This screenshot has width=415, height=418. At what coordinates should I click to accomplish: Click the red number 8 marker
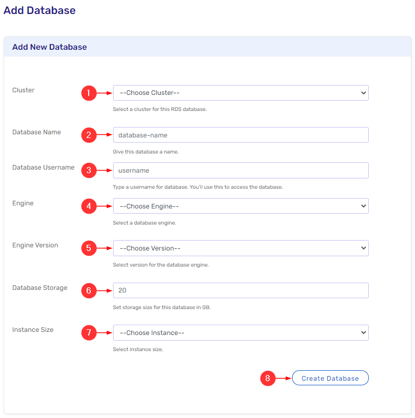268,379
